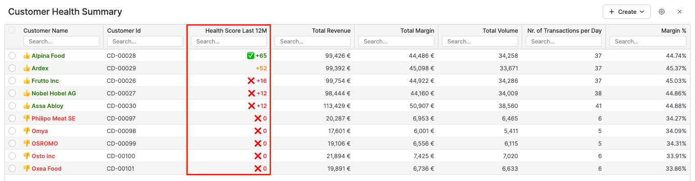695x181 pixels.
Task: Click thumbs-up icon beside Assa Abloy
Action: [27, 106]
